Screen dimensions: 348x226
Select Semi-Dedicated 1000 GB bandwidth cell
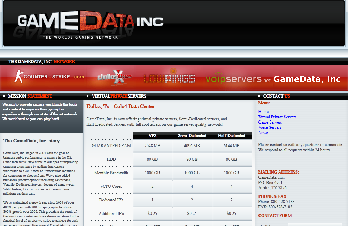point(192,173)
